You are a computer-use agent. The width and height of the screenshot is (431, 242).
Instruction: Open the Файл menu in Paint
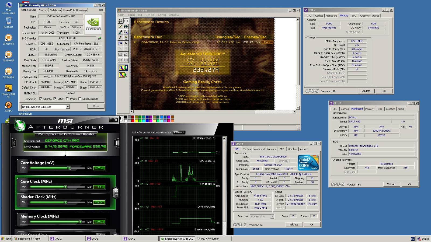pos(121,15)
